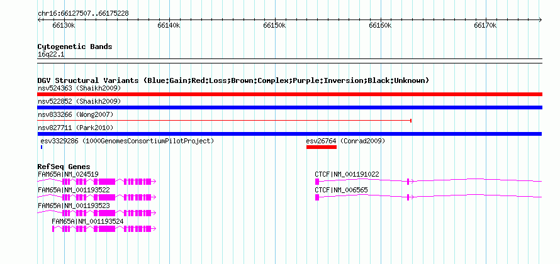The width and height of the screenshot is (560, 264).
Task: Click the esv26764 (Conrad2009) label
Action: (345, 141)
